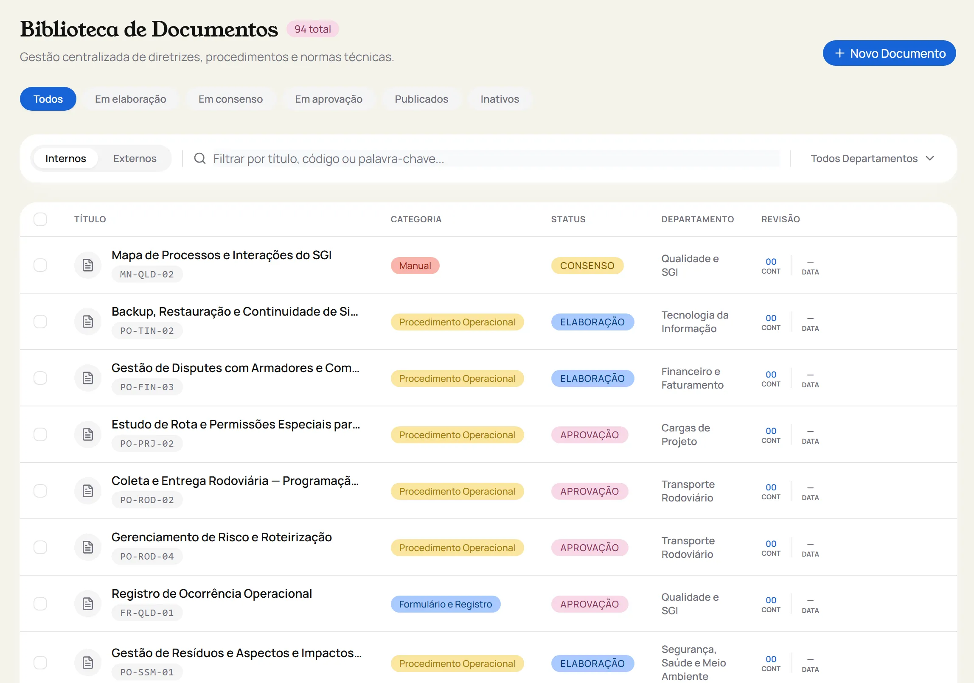Click Tecnologia da Informação department cell
Image resolution: width=974 pixels, height=683 pixels.
click(x=695, y=322)
